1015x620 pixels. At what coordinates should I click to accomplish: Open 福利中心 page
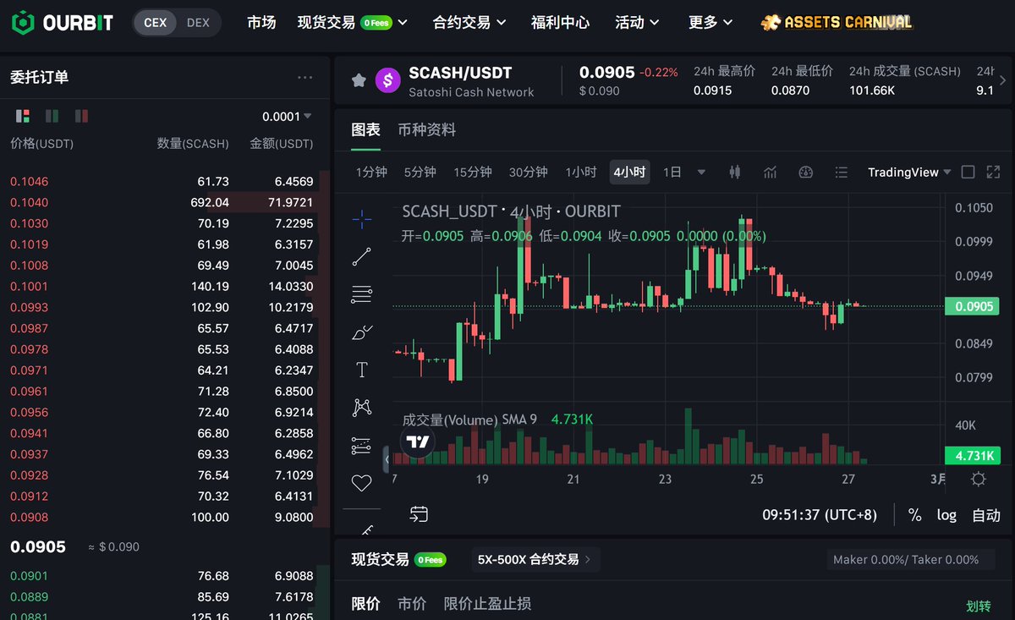(560, 23)
